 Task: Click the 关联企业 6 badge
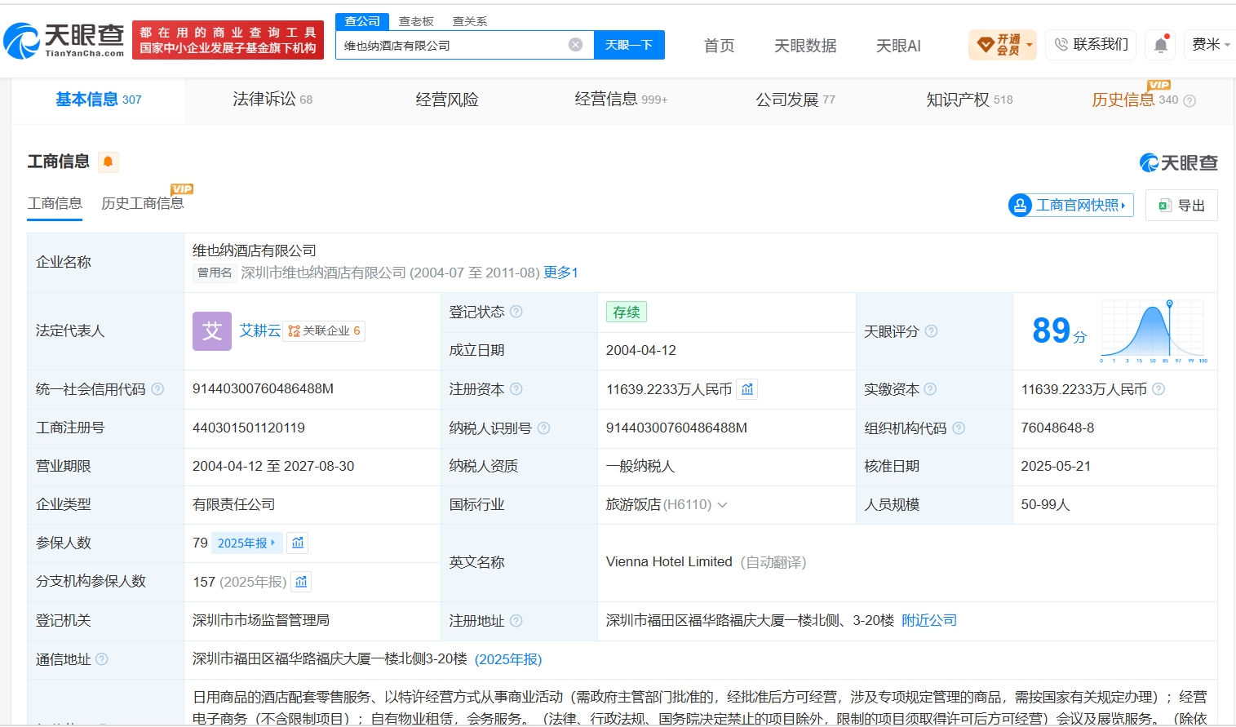click(x=324, y=330)
